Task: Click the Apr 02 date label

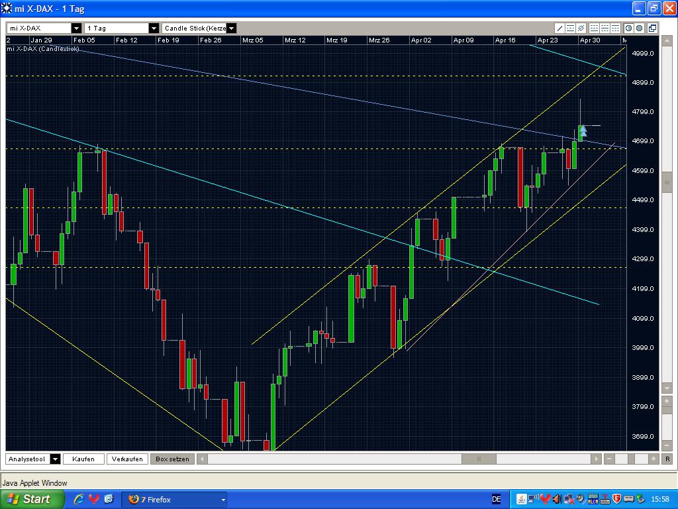Action: click(x=421, y=40)
